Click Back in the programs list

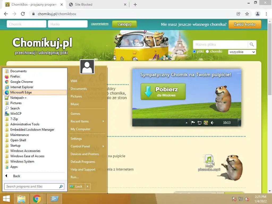[x=35, y=176]
